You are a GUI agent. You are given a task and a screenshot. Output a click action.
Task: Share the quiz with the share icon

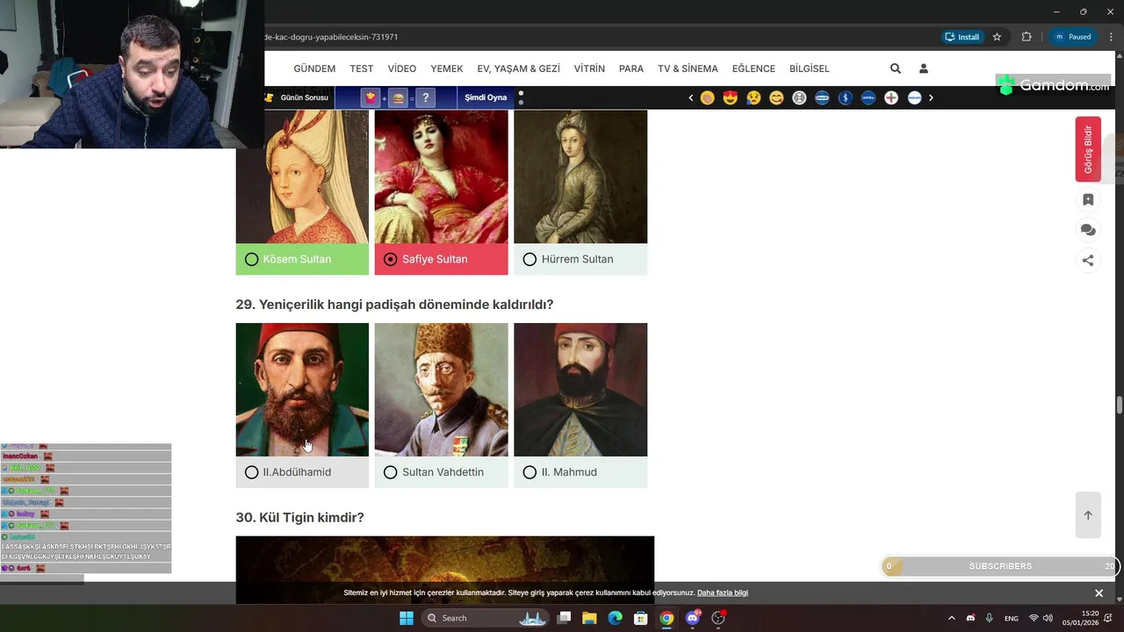(1088, 260)
